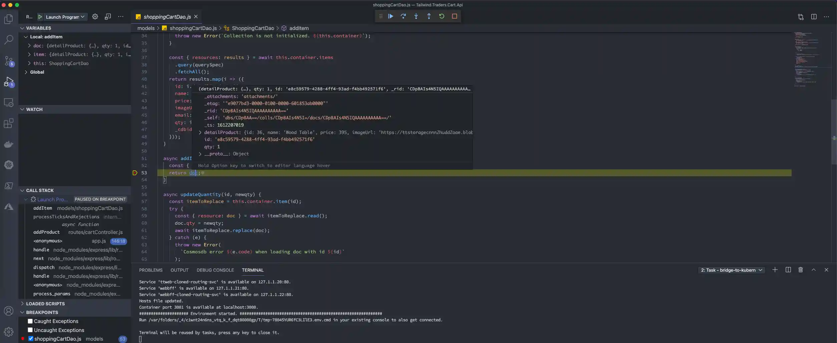Open the bridge-to-kubern terminal selector dropdown
This screenshot has width=837, height=343.
pos(731,270)
